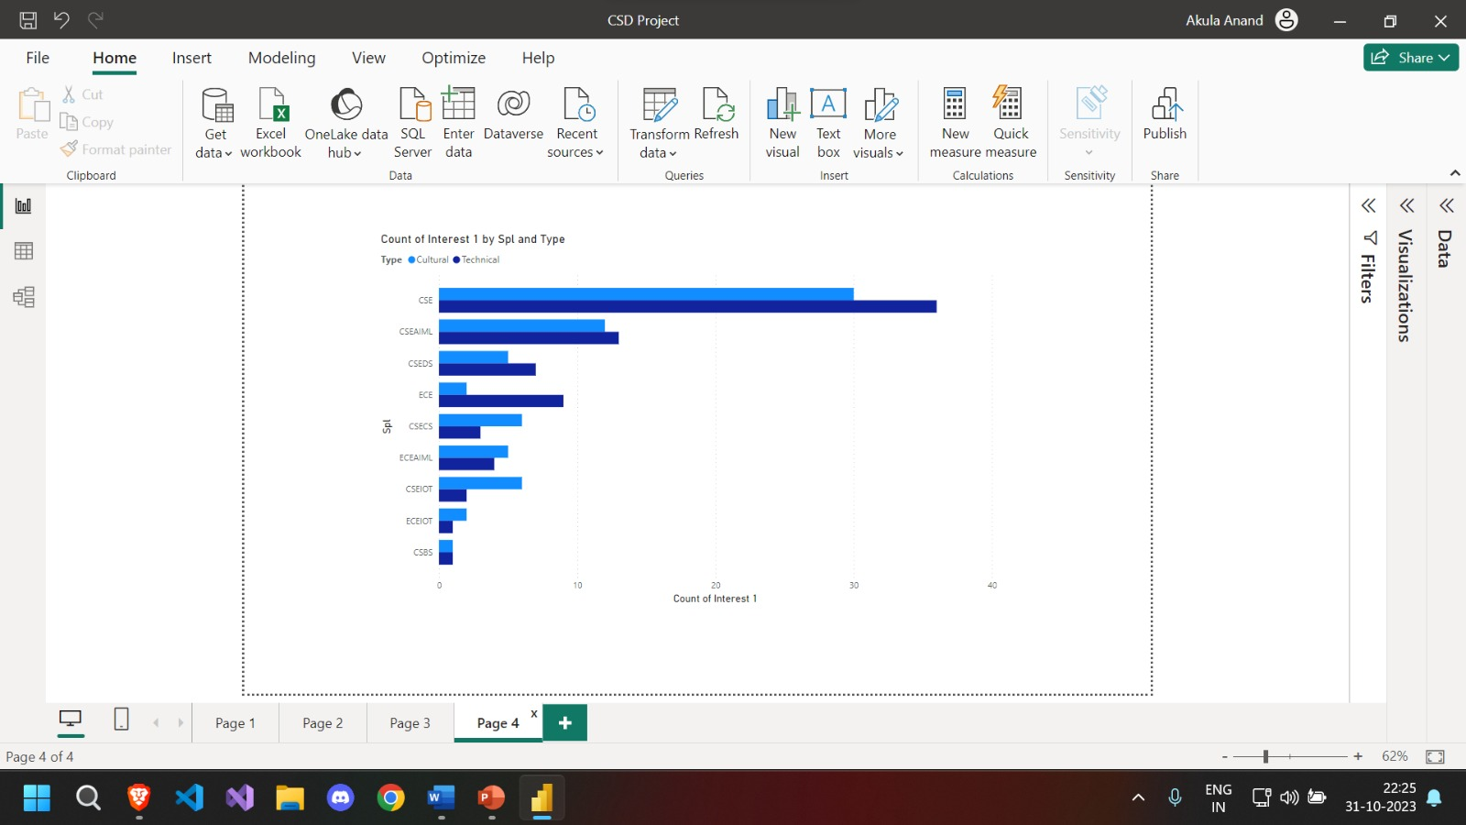1466x825 pixels.
Task: Create a New measure
Action: 955,123
